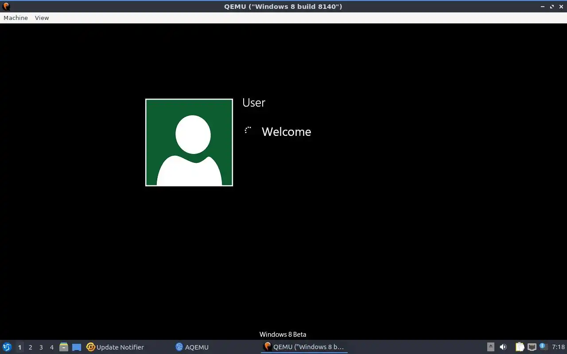Click the network connection tray icon

[532, 347]
